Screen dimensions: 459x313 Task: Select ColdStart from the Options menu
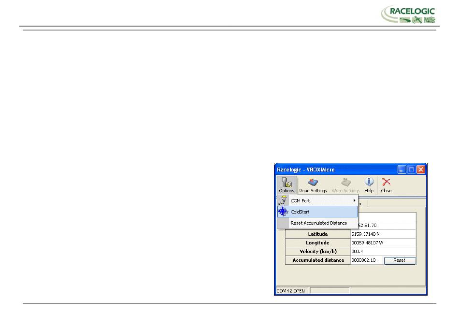pyautogui.click(x=317, y=212)
